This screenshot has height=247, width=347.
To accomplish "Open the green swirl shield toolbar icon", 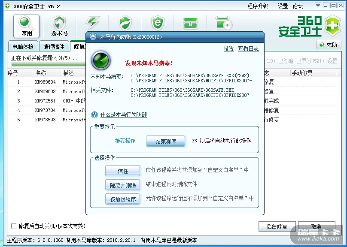I will pyautogui.click(x=125, y=23).
